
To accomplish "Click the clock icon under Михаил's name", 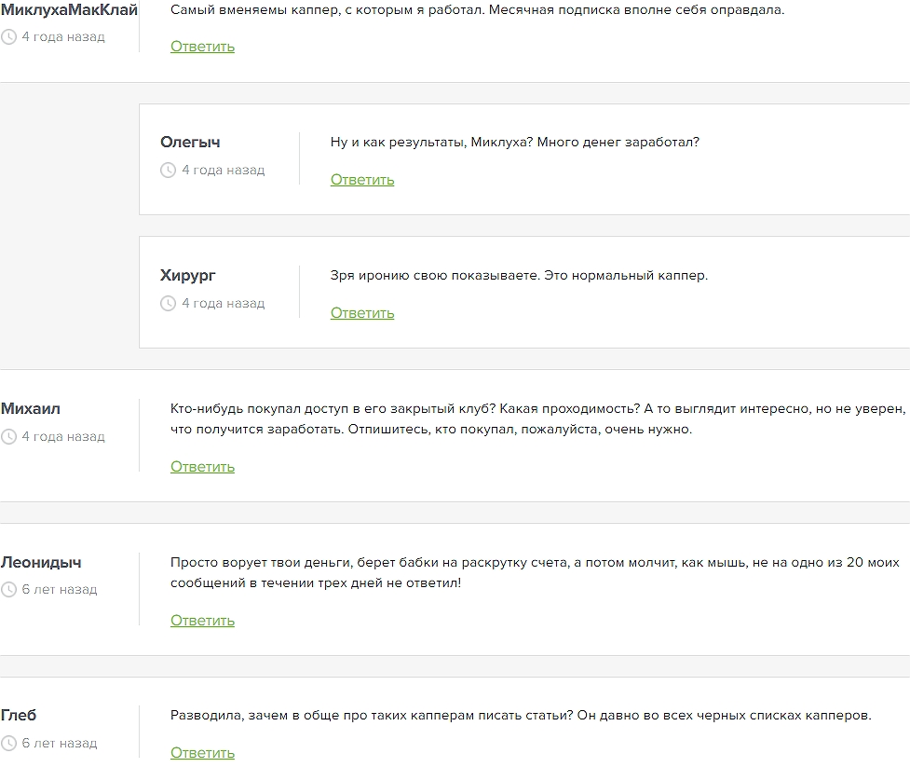I will click(x=8, y=437).
